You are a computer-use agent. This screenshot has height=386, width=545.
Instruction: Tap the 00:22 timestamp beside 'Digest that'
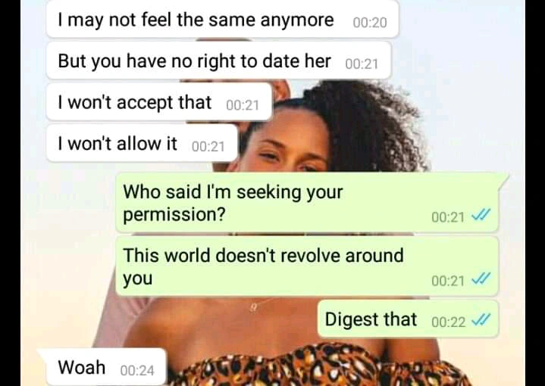(x=449, y=322)
